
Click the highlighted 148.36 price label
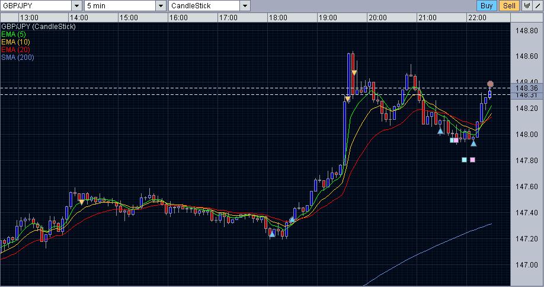click(x=527, y=88)
